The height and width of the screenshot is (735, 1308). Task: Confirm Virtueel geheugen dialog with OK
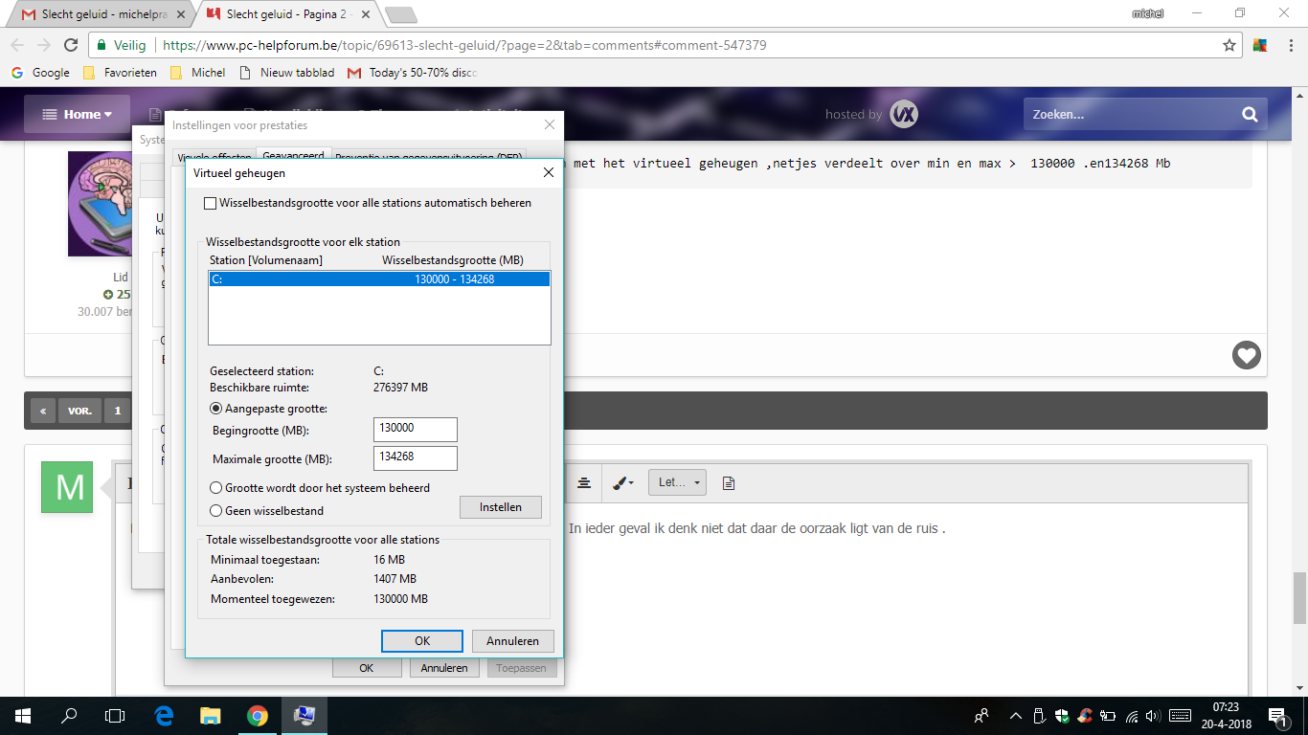[422, 641]
